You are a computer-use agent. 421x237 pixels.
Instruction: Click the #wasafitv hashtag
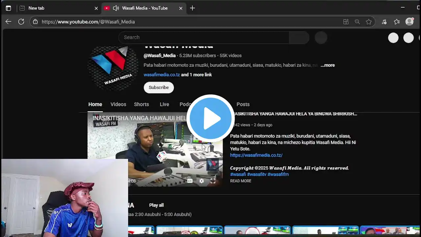click(257, 174)
